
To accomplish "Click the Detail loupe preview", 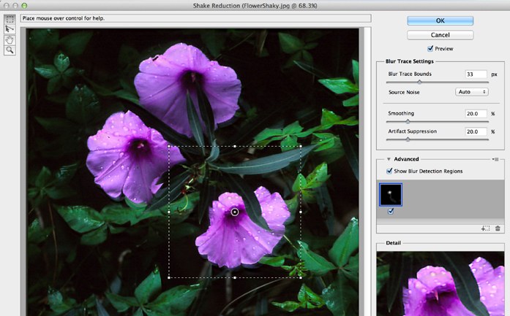I will coord(440,284).
